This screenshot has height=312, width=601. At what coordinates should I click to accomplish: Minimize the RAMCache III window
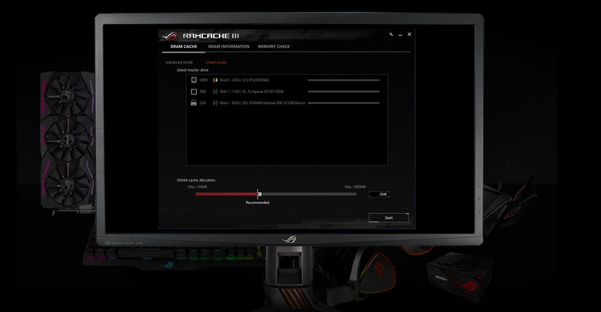[400, 35]
